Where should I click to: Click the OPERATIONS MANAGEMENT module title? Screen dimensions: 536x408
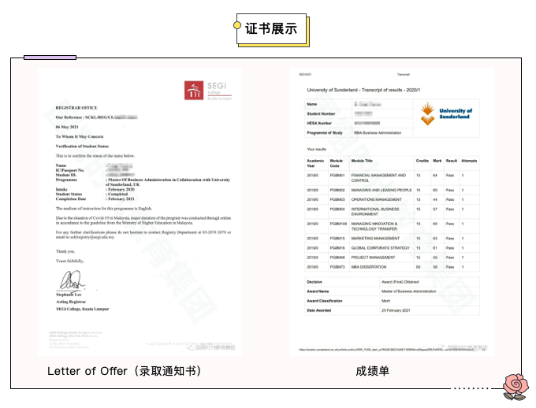(x=376, y=199)
